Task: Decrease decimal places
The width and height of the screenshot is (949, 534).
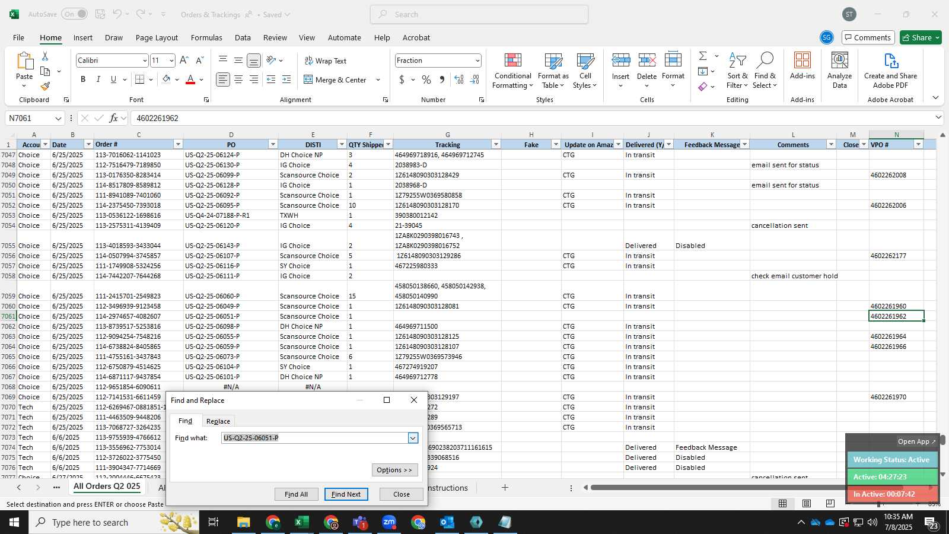Action: coord(474,80)
